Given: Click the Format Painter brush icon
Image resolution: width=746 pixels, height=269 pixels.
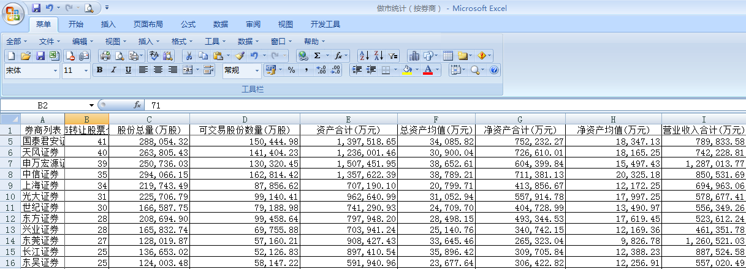Looking at the screenshot, I should pyautogui.click(x=240, y=56).
